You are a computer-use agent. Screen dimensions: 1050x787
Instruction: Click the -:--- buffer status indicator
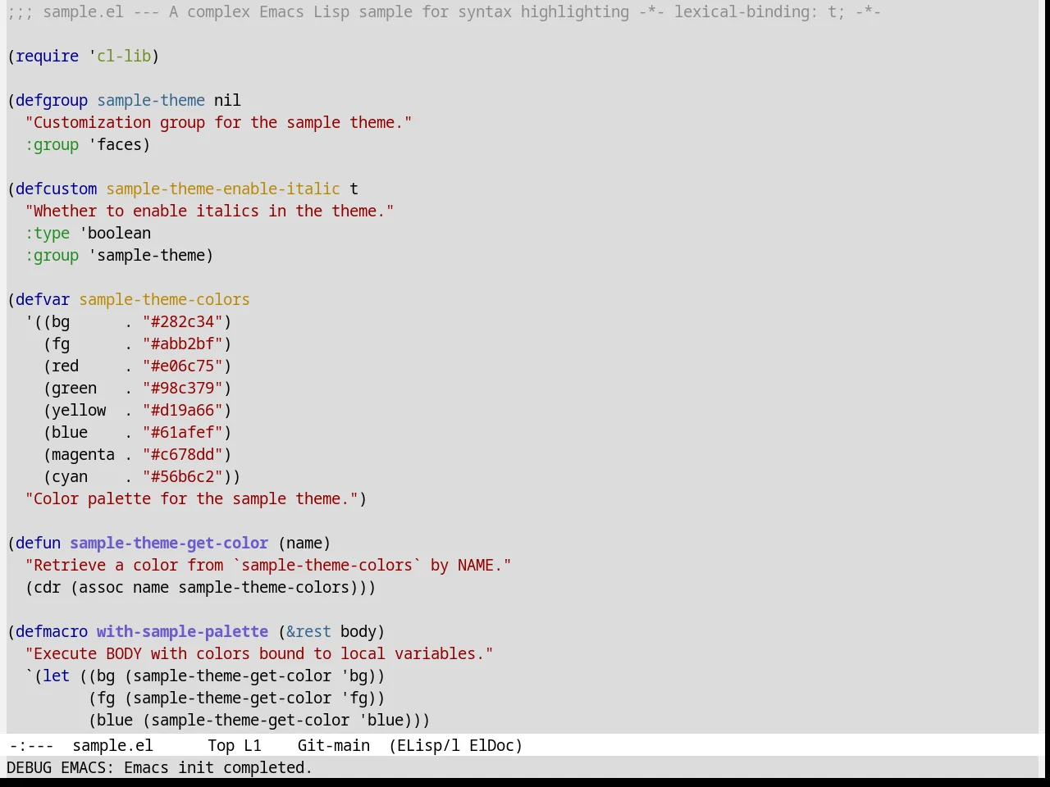31,745
